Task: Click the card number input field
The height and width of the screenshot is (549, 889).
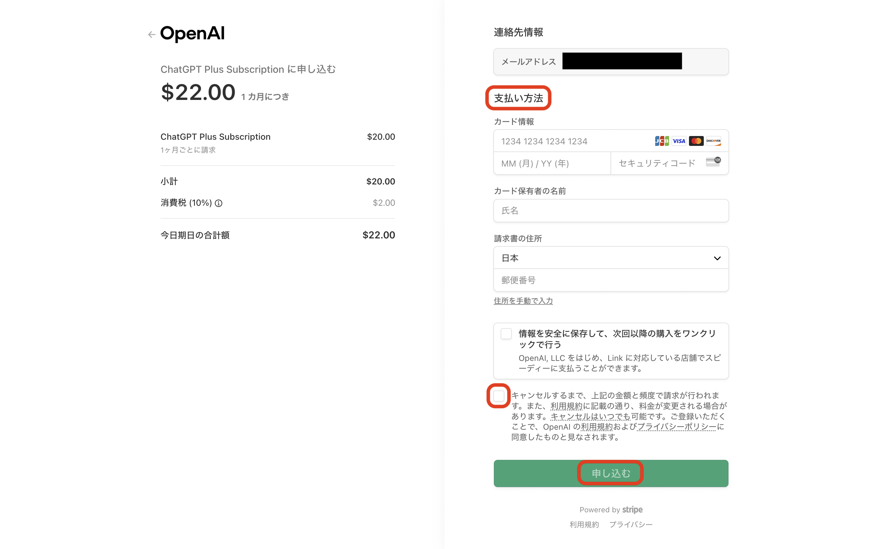Action: tap(611, 141)
